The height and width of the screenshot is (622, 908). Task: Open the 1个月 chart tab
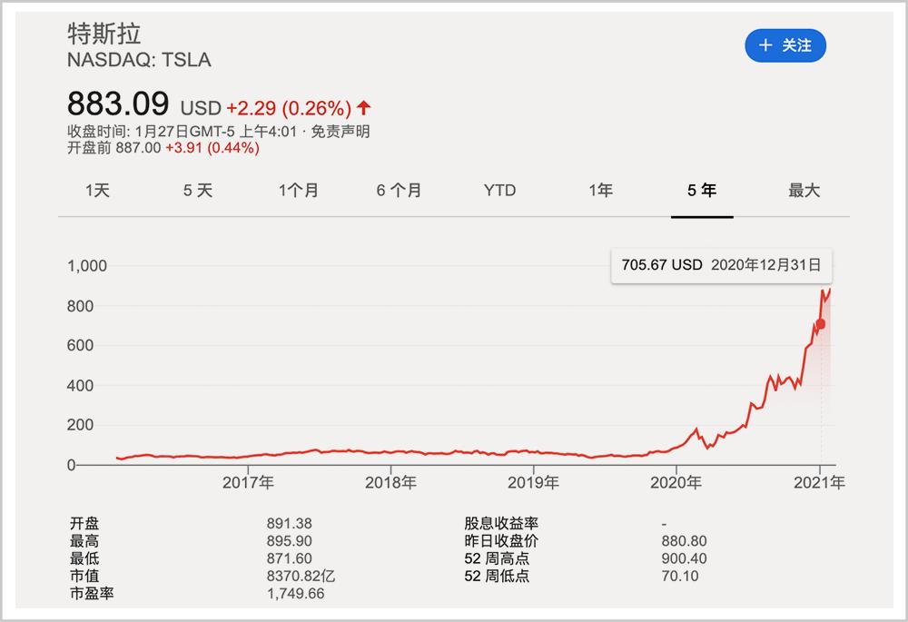299,191
